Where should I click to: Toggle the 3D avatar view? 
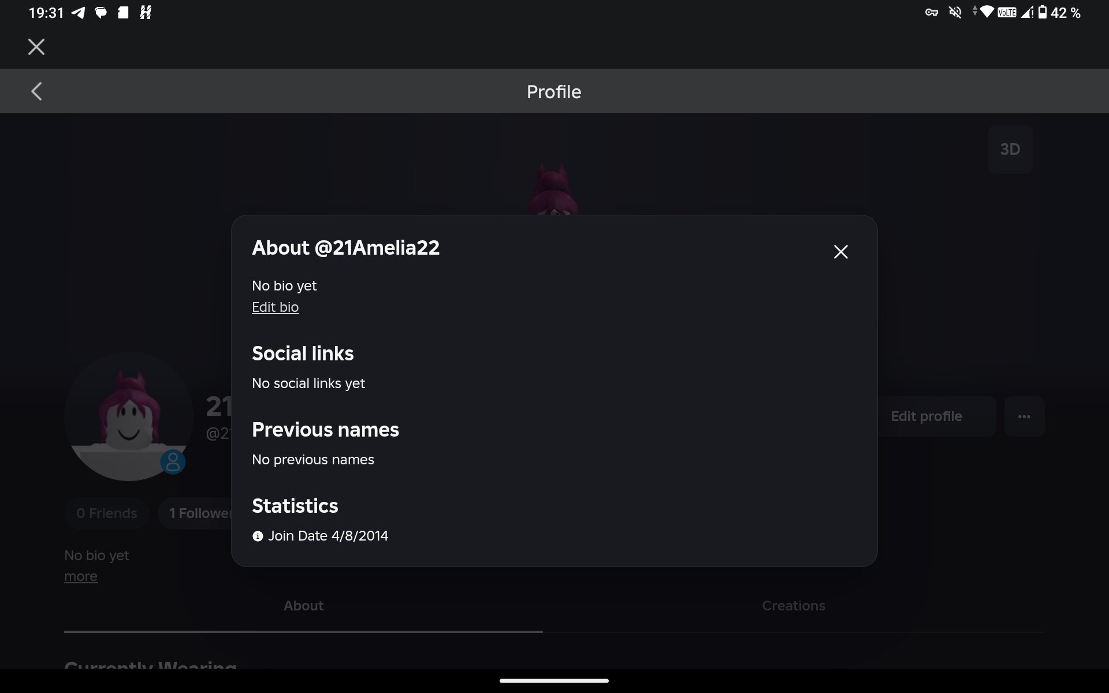coord(1010,150)
